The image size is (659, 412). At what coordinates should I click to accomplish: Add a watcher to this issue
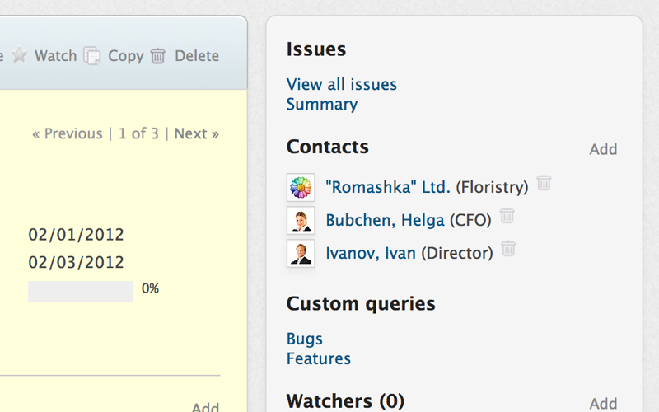coord(603,403)
